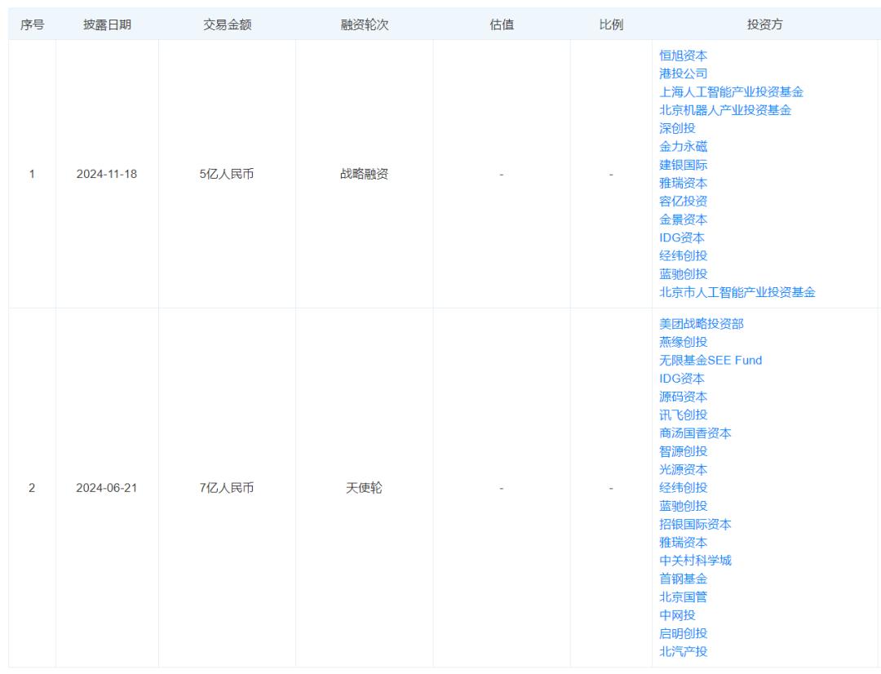Screen dimensions: 881x674
Task: Click the 源码资本 investor link
Action: pos(683,397)
